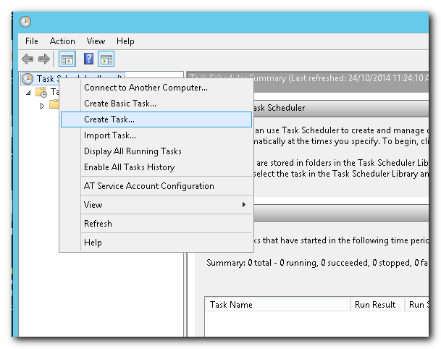Open the Action menu

click(62, 41)
